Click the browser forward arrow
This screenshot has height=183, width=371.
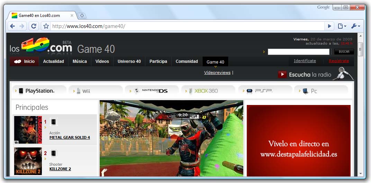click(22, 26)
